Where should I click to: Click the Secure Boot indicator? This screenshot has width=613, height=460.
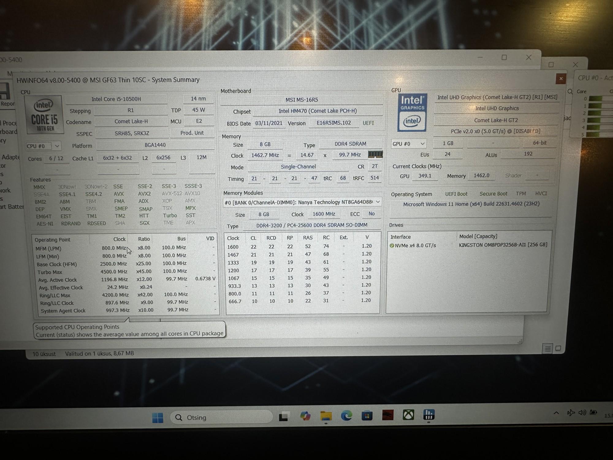(x=493, y=194)
